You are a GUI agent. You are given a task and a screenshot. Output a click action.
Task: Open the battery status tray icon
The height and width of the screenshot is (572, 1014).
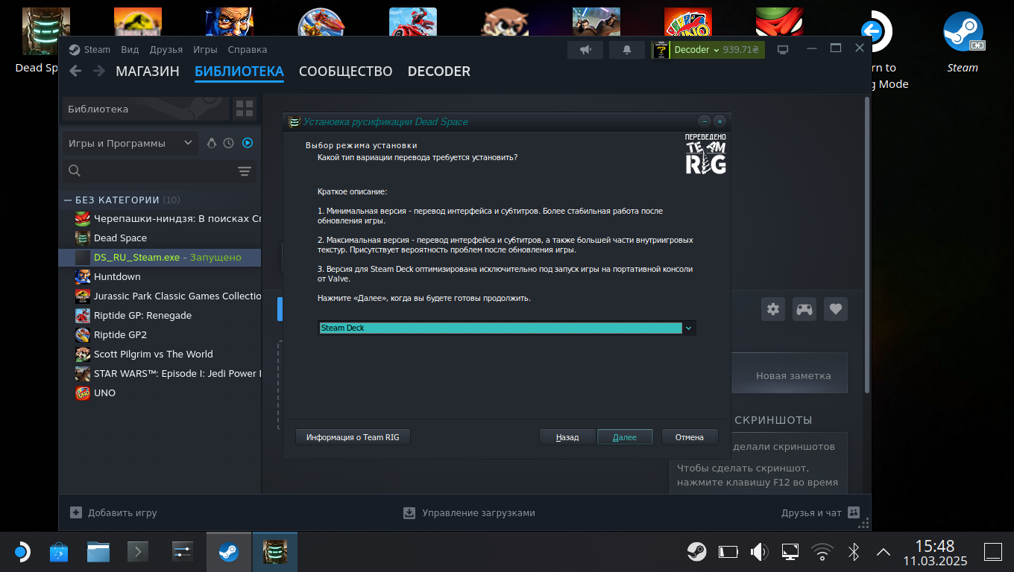728,552
